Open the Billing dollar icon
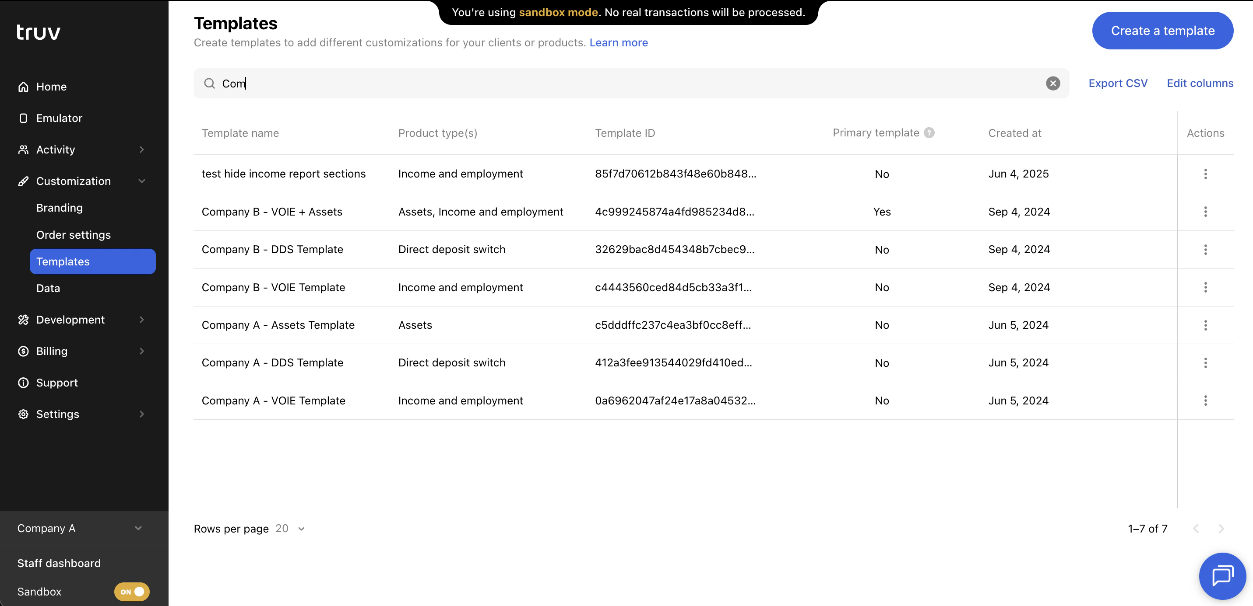The image size is (1253, 606). (23, 351)
